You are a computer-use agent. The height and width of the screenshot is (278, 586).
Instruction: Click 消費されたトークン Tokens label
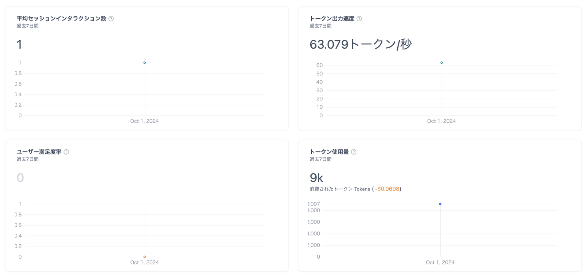click(x=340, y=189)
